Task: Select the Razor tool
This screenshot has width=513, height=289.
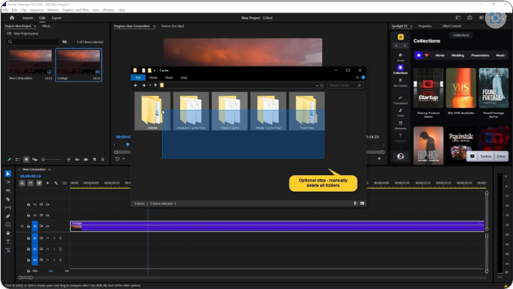Action: (x=8, y=199)
